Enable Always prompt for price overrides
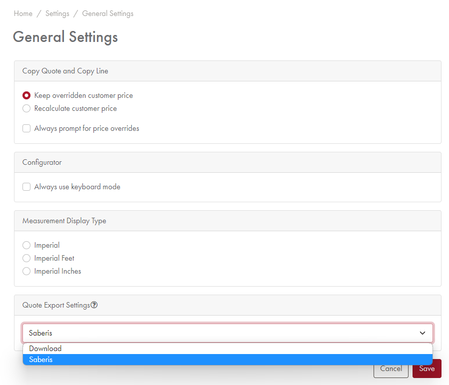Image resolution: width=449 pixels, height=385 pixels. pos(27,128)
